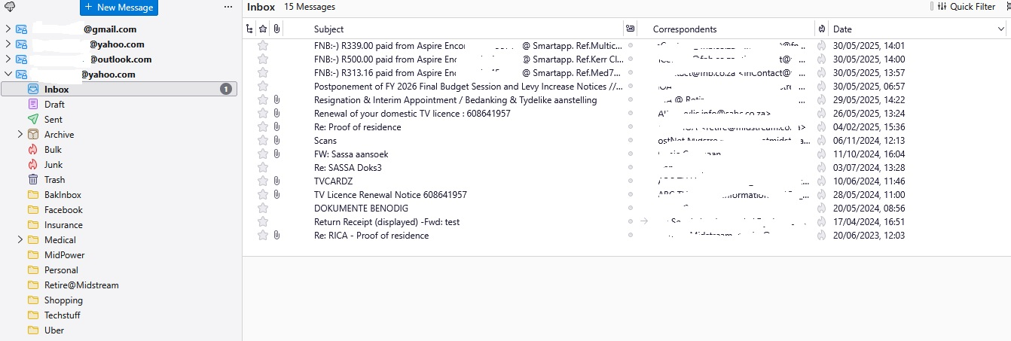The image size is (1011, 341).
Task: Mark 'TVCARDZ' message as junk
Action: coord(821,181)
